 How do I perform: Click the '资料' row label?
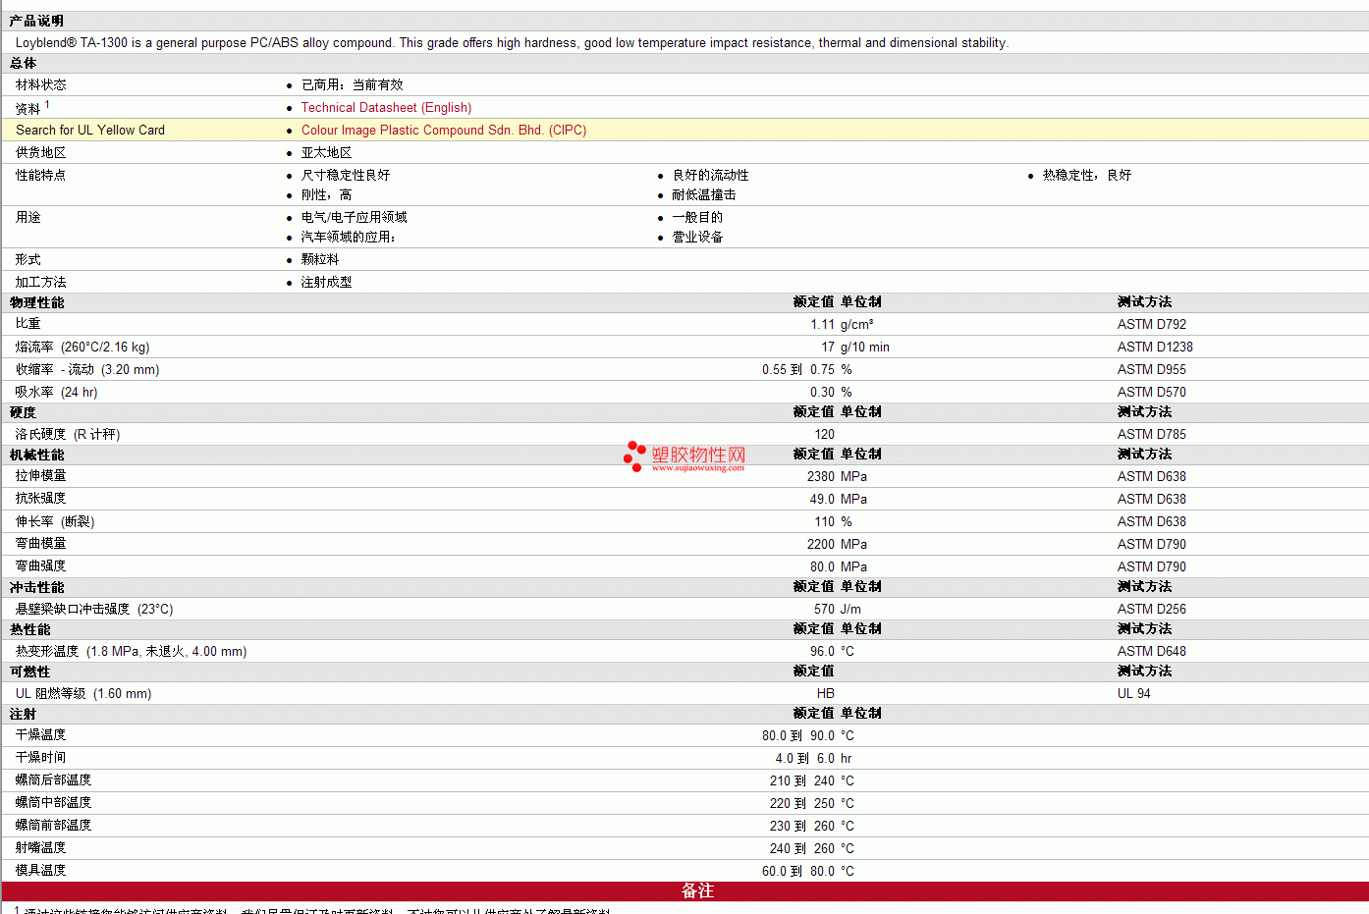tap(28, 108)
